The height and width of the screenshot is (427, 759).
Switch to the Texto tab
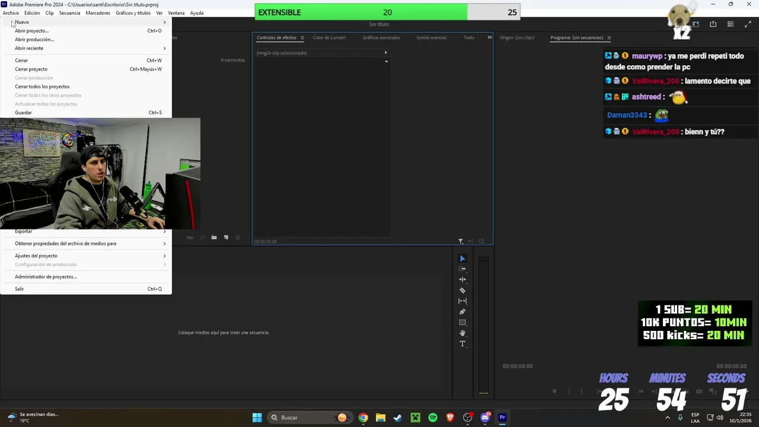click(x=469, y=37)
